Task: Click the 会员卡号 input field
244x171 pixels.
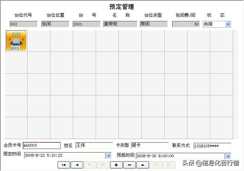Action: [41, 146]
